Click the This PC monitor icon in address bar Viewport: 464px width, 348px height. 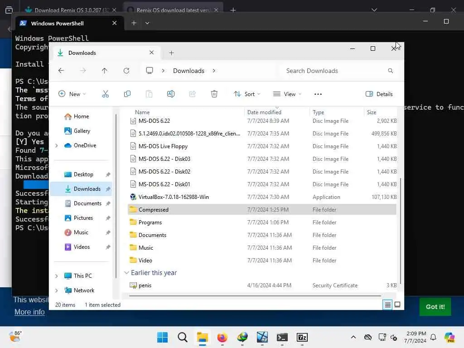[150, 71]
